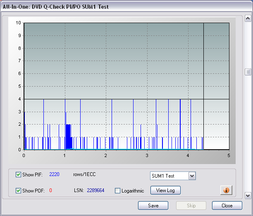Click the window title All-In-One: DVD Q-Check
The width and height of the screenshot is (253, 216).
56,7
